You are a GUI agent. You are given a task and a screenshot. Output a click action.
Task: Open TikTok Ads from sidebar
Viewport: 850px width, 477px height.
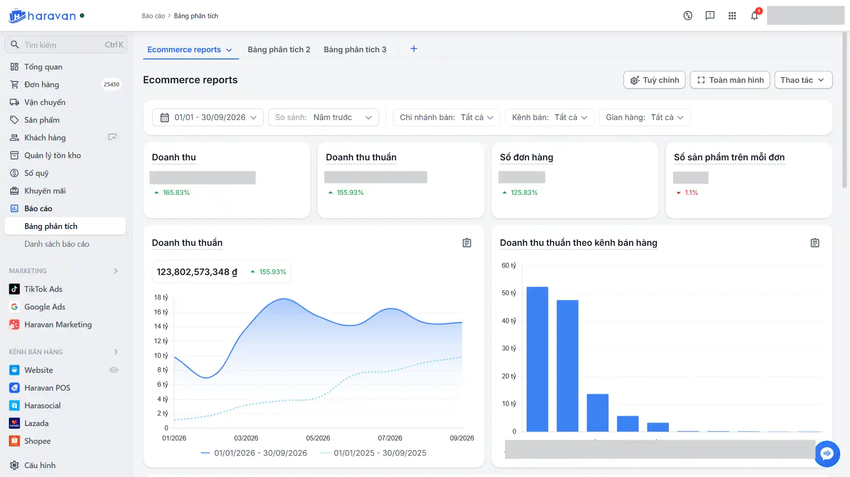pyautogui.click(x=43, y=289)
